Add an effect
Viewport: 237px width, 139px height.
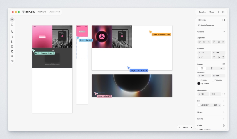pos(224,119)
